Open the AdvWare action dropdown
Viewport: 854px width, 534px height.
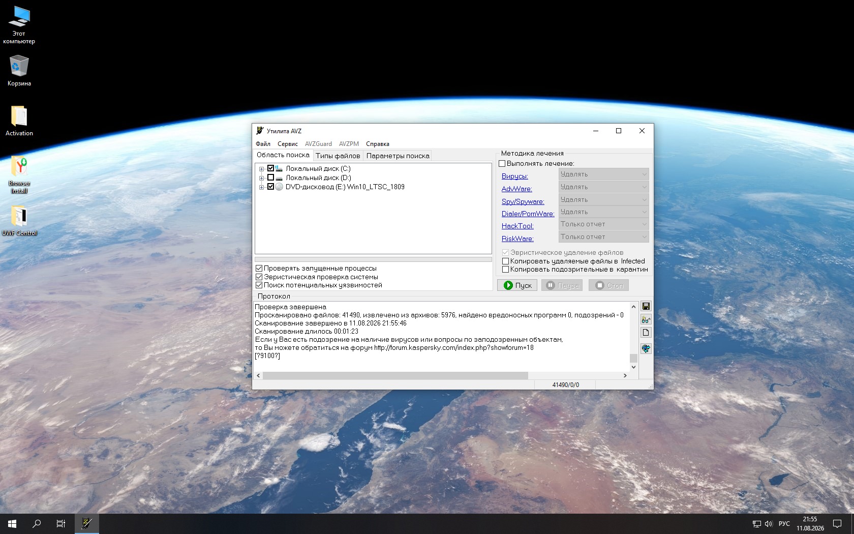(x=603, y=187)
